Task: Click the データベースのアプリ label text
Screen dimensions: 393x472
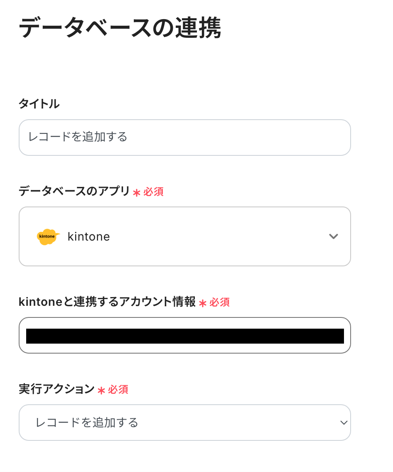Action: 74,191
